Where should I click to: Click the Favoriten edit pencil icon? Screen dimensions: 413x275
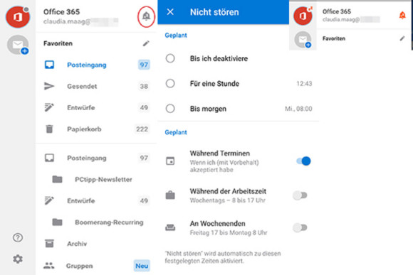click(146, 43)
